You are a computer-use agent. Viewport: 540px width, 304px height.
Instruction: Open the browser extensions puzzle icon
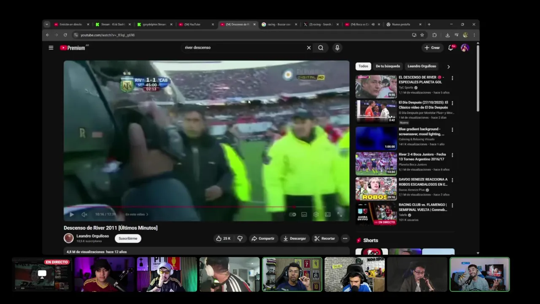click(435, 35)
